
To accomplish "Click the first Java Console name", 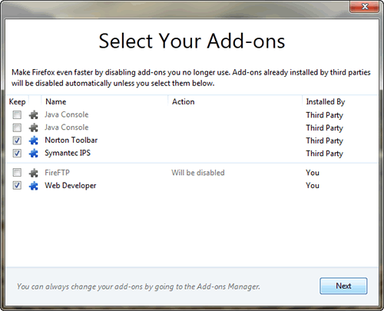I will (67, 114).
